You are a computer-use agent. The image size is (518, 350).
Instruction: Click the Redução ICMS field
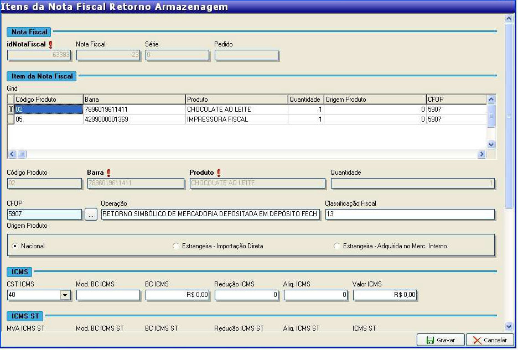246,295
